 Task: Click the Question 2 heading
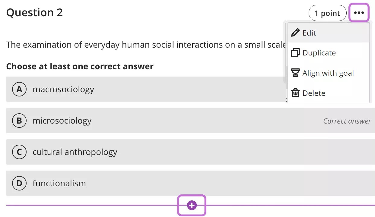[x=34, y=12]
